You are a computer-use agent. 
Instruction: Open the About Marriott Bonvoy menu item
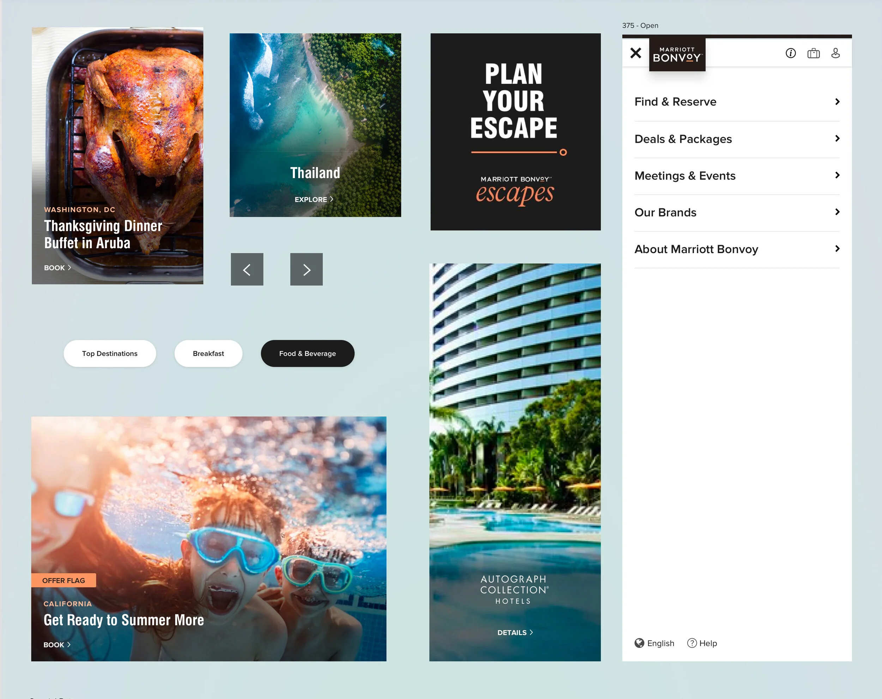point(737,250)
